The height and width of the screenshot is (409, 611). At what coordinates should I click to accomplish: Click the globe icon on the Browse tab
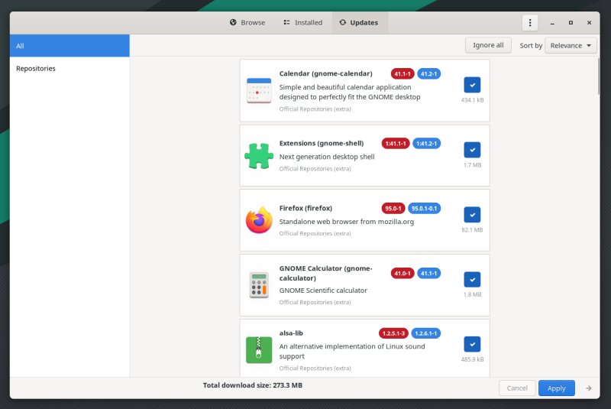pos(233,22)
